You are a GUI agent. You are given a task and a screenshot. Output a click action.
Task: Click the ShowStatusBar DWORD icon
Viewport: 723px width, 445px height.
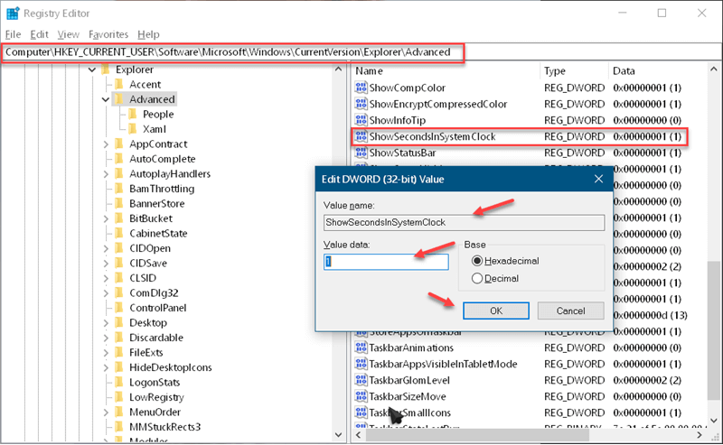coord(361,153)
